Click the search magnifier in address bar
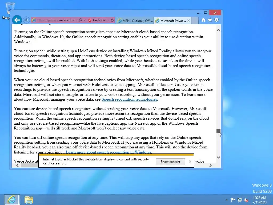This screenshot has width=273, height=205. (x=81, y=20)
